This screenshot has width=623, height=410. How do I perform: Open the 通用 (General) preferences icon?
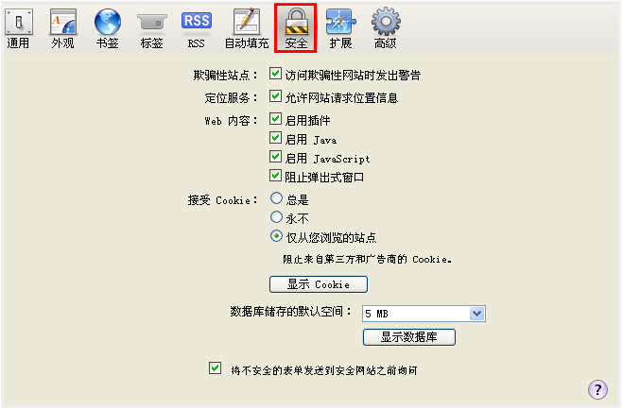pyautogui.click(x=18, y=28)
